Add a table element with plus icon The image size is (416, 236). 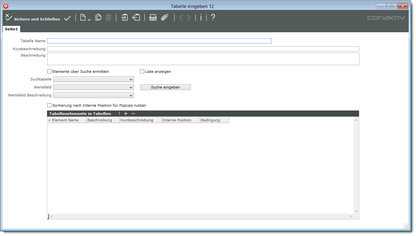(x=126, y=114)
